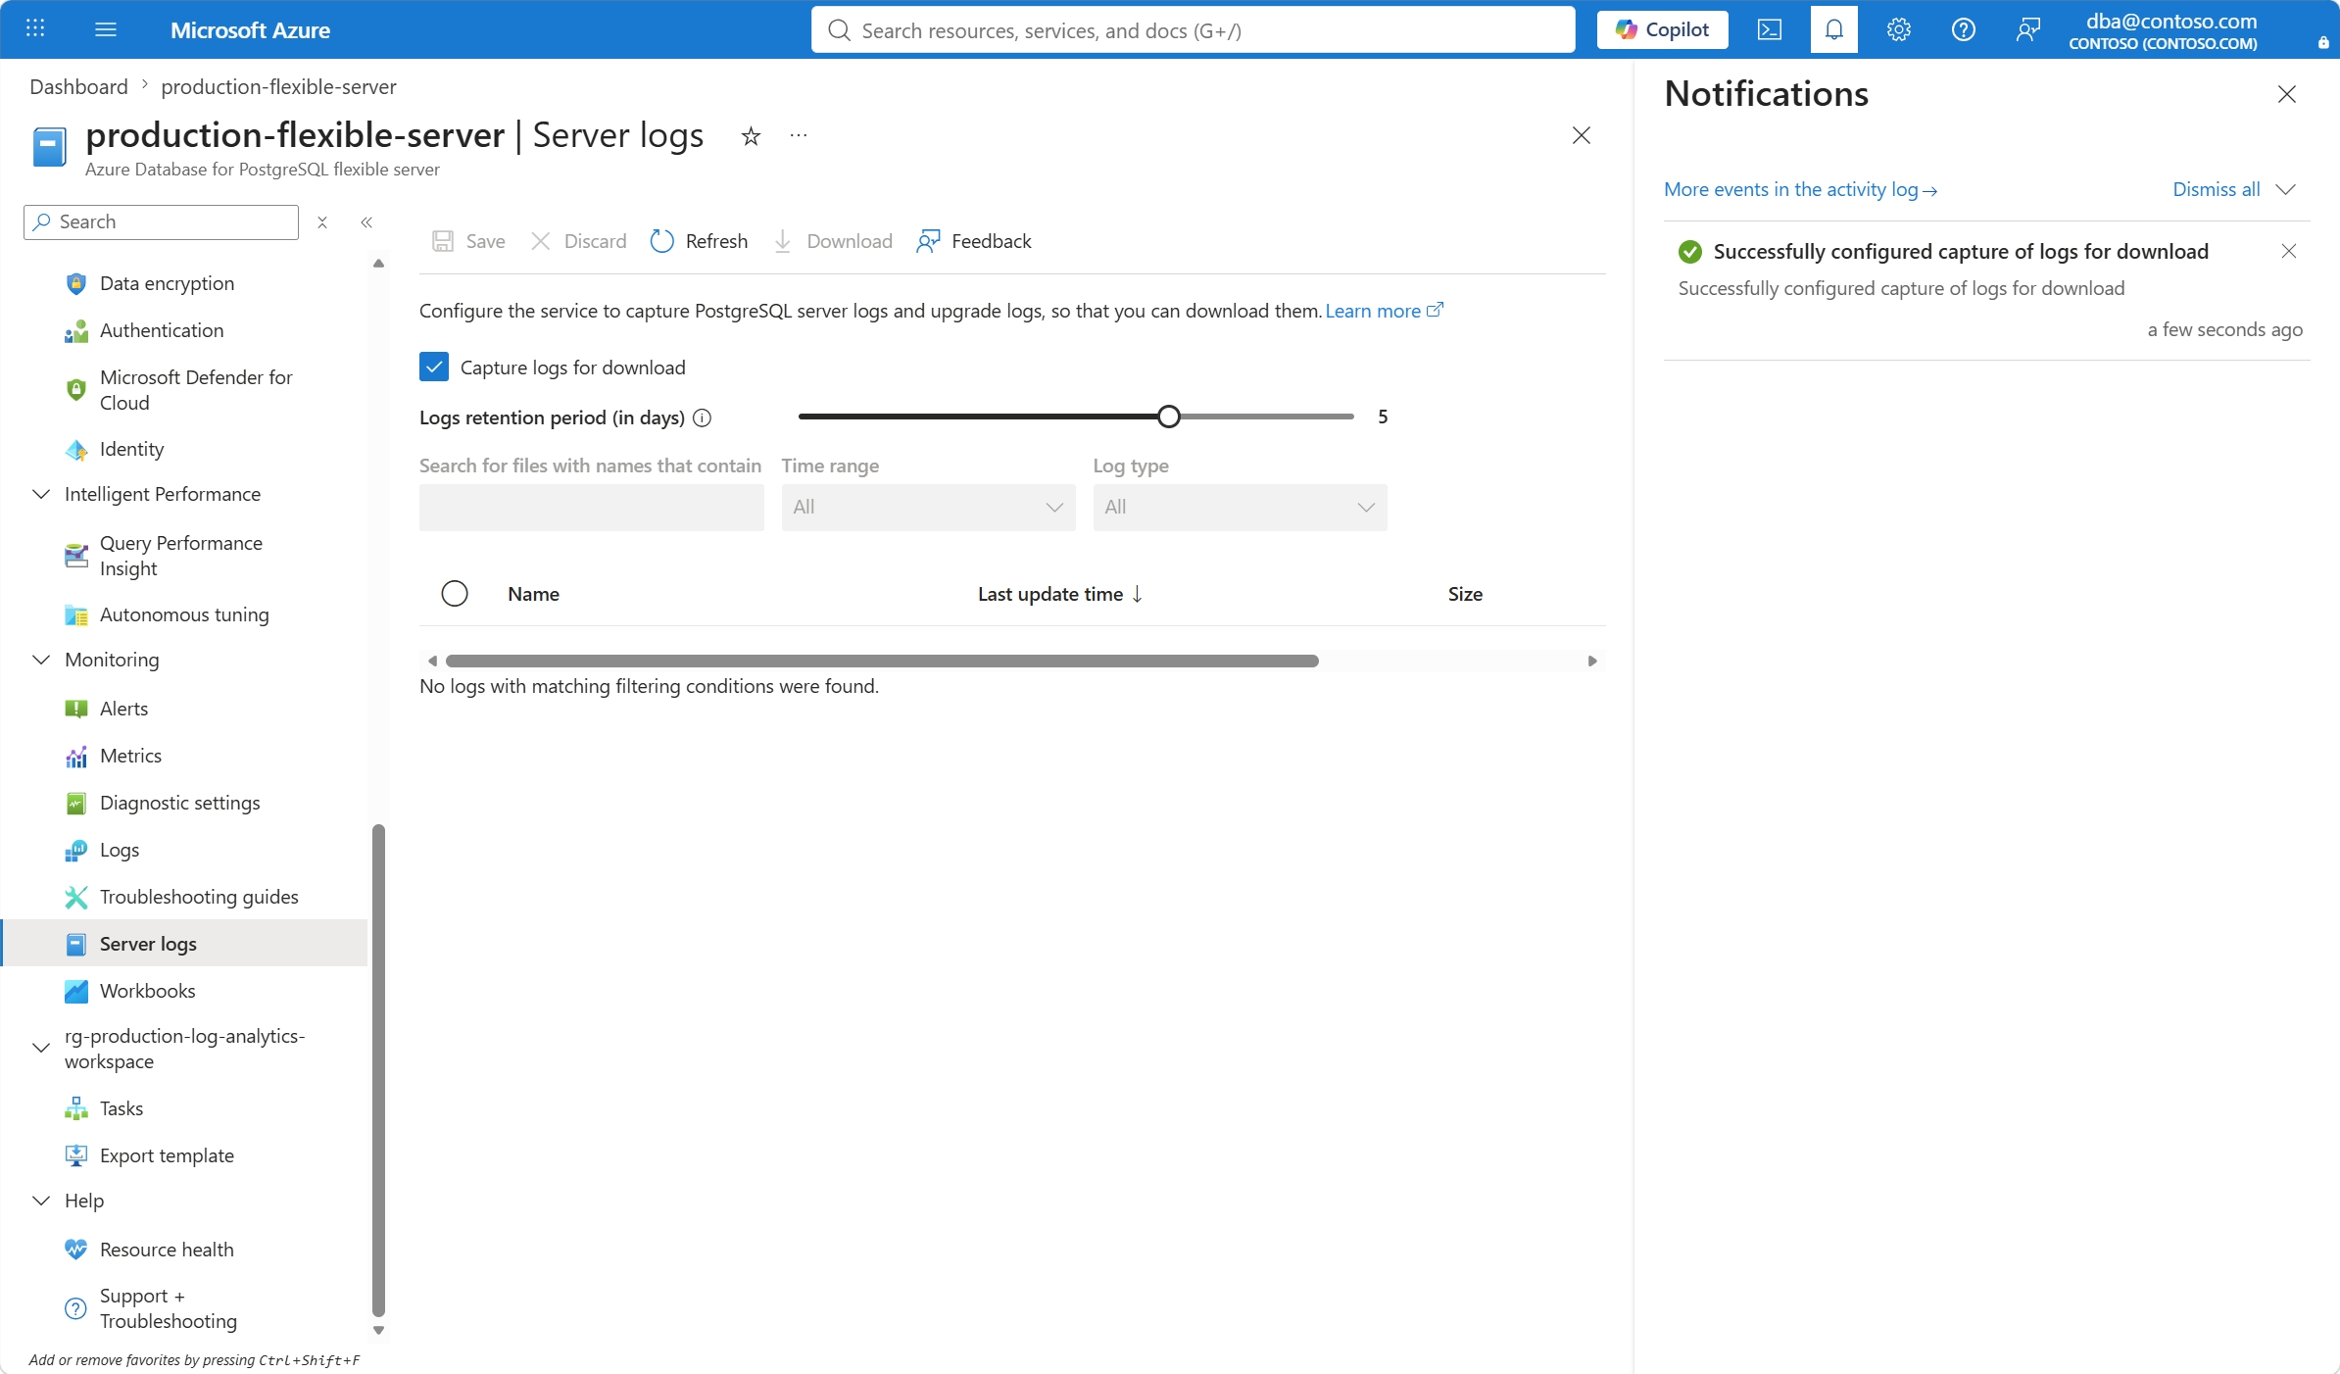This screenshot has height=1374, width=2340.
Task: Open Data encryption in sidebar
Action: point(167,283)
